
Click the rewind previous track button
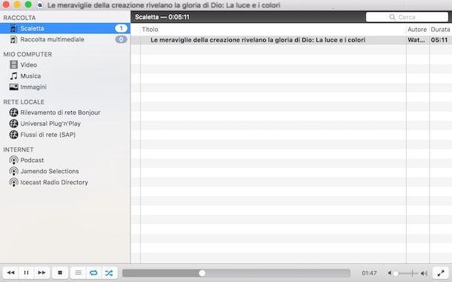coord(11,272)
